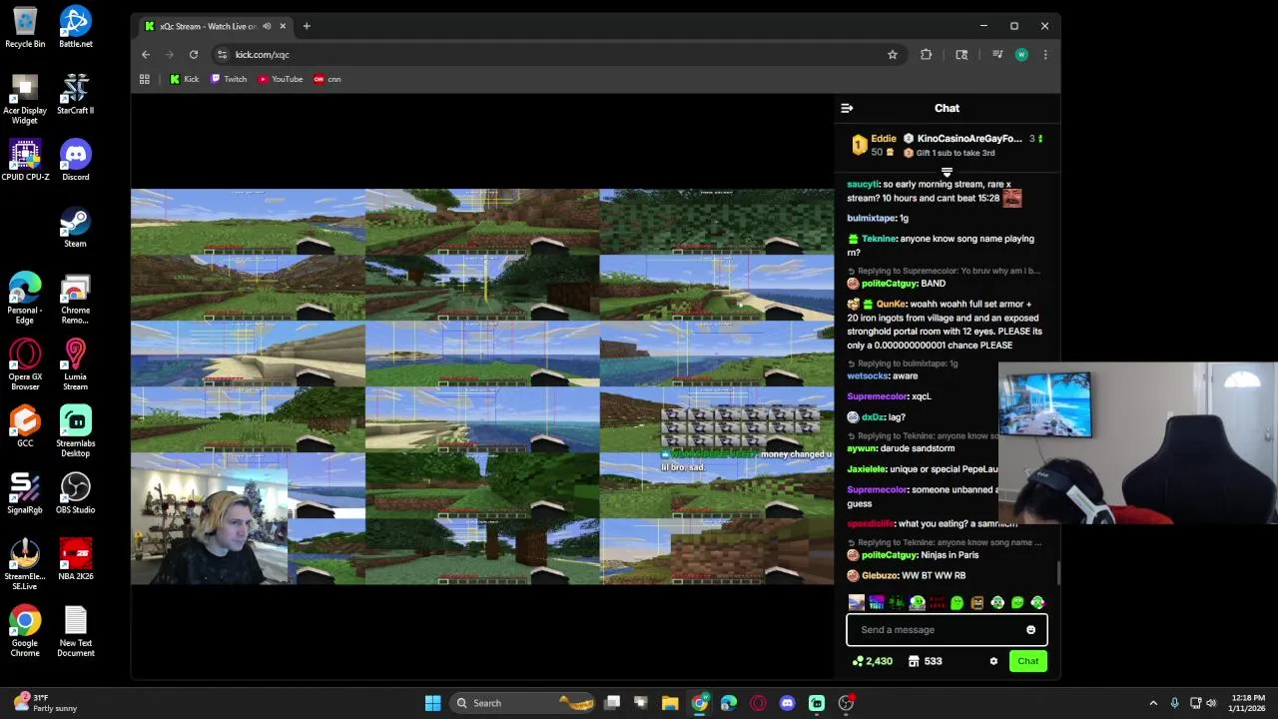Open the media control icon in Chrome toolbar
Screen dimensions: 1278x719
(996, 55)
